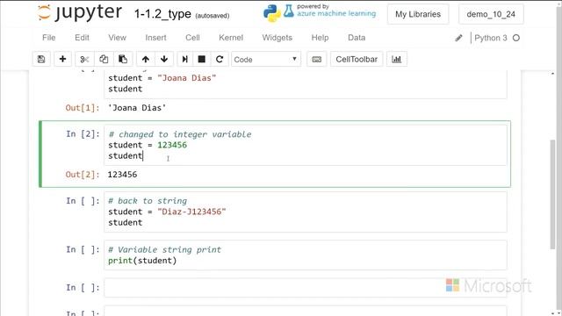Insert a cell below with the plus icon
The image size is (562, 316).
(x=62, y=59)
